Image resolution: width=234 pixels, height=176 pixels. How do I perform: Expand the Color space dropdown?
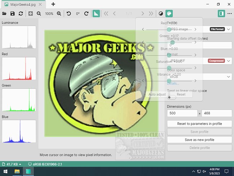[229, 77]
